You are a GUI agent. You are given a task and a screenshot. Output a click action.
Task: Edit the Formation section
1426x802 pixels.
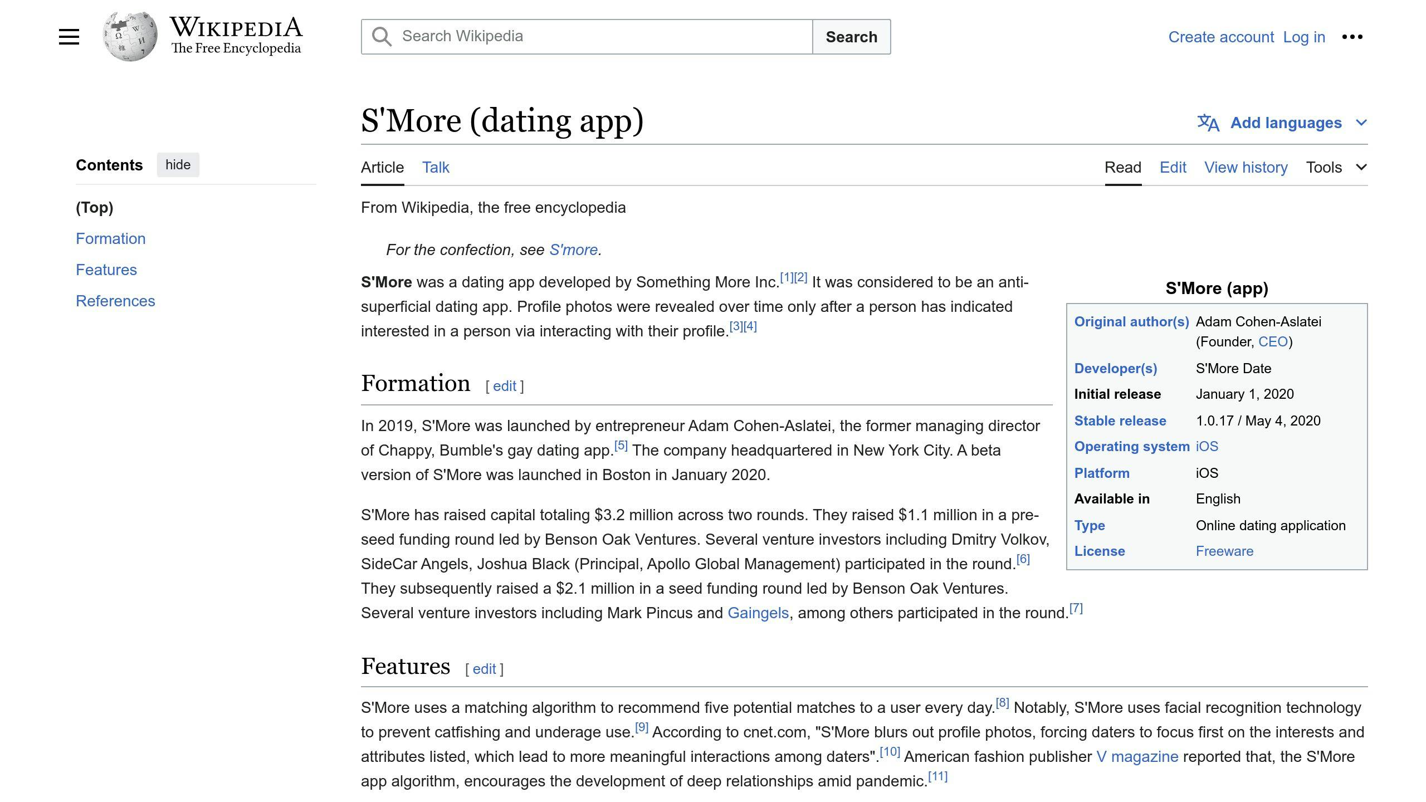[x=505, y=386]
